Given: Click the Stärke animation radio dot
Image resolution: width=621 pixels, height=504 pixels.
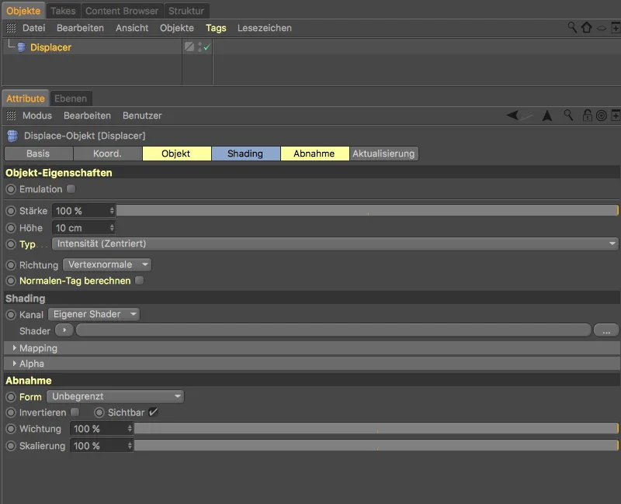Looking at the screenshot, I should point(11,211).
